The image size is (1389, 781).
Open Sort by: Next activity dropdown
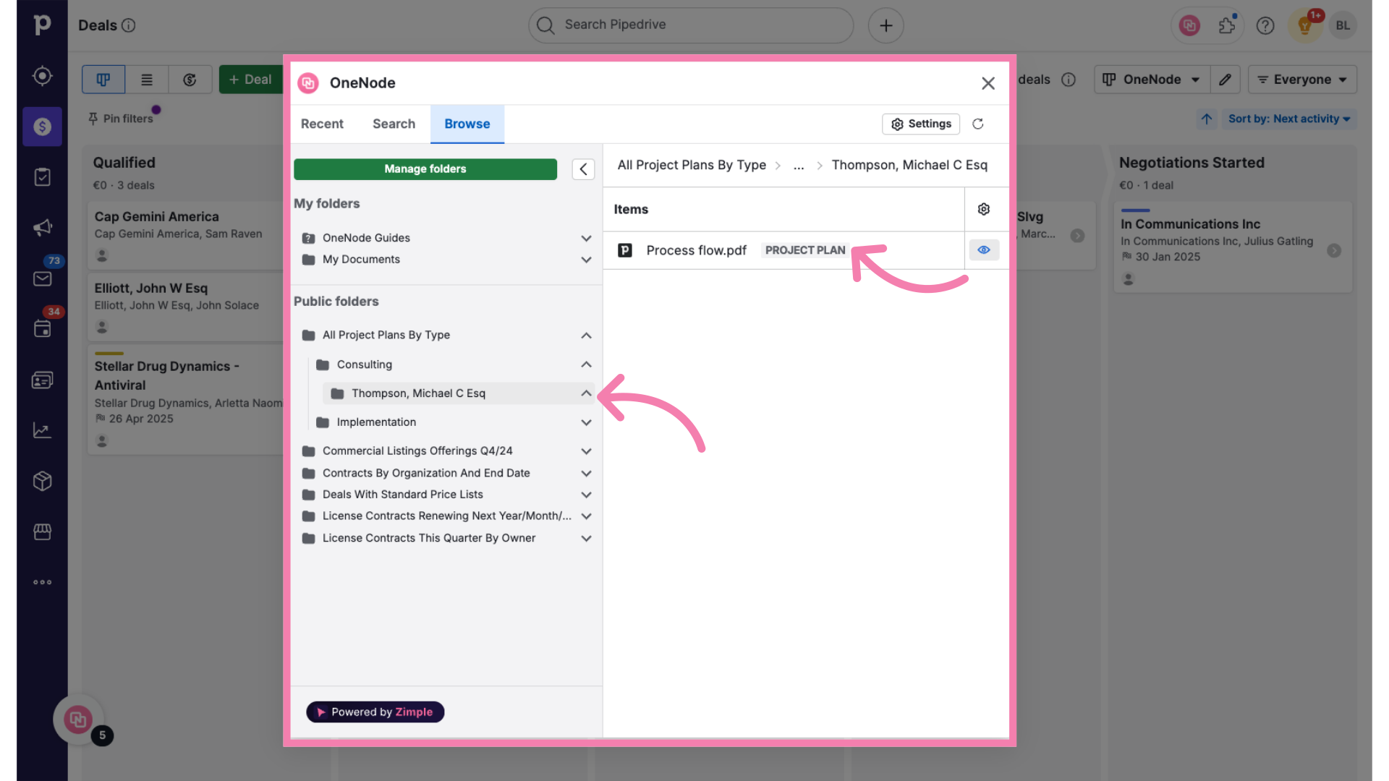coord(1289,119)
